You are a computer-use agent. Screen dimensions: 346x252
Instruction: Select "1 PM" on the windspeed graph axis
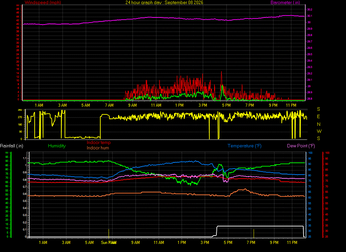tap(179, 105)
